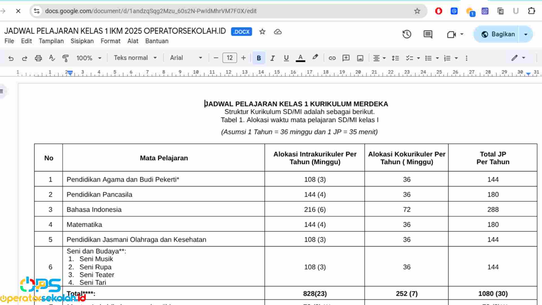Screen dimensions: 542x305
Task: Toggle bold formatting
Action: pos(259,58)
